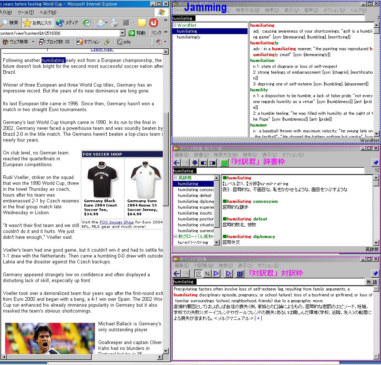Open the ウェブ検索 dropdown arrow
This screenshot has height=365, width=381.
33,42
